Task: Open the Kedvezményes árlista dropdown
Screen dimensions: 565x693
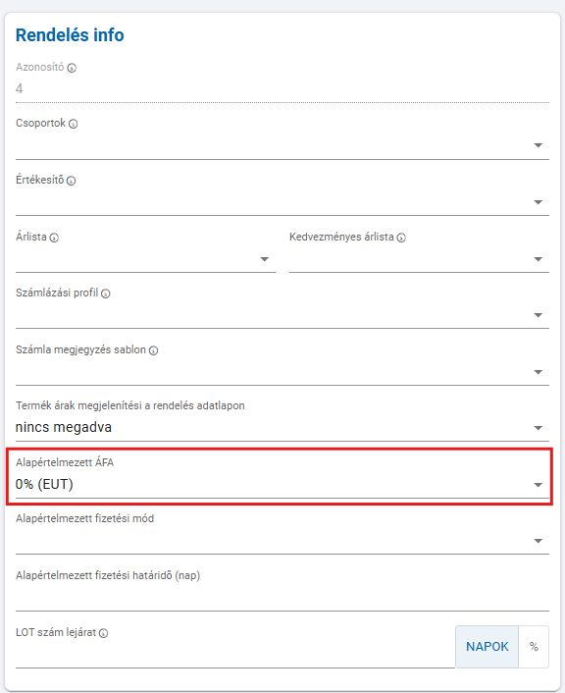Action: tap(419, 259)
